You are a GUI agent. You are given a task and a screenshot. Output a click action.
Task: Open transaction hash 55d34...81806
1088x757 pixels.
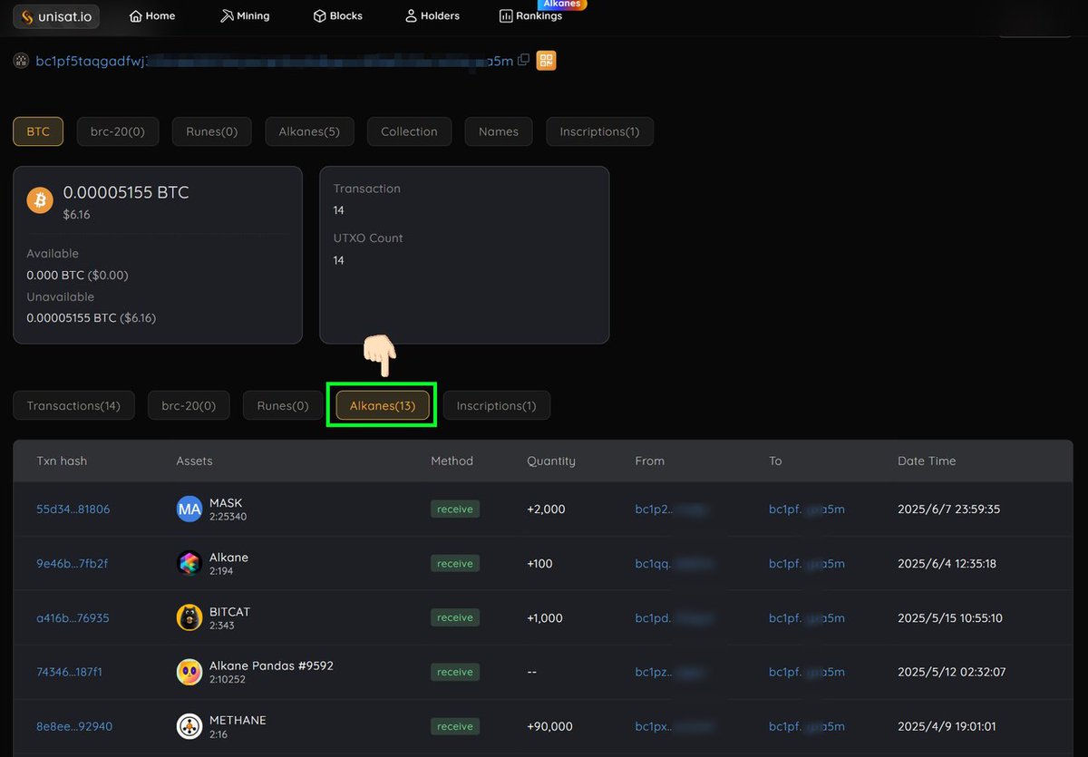73,510
